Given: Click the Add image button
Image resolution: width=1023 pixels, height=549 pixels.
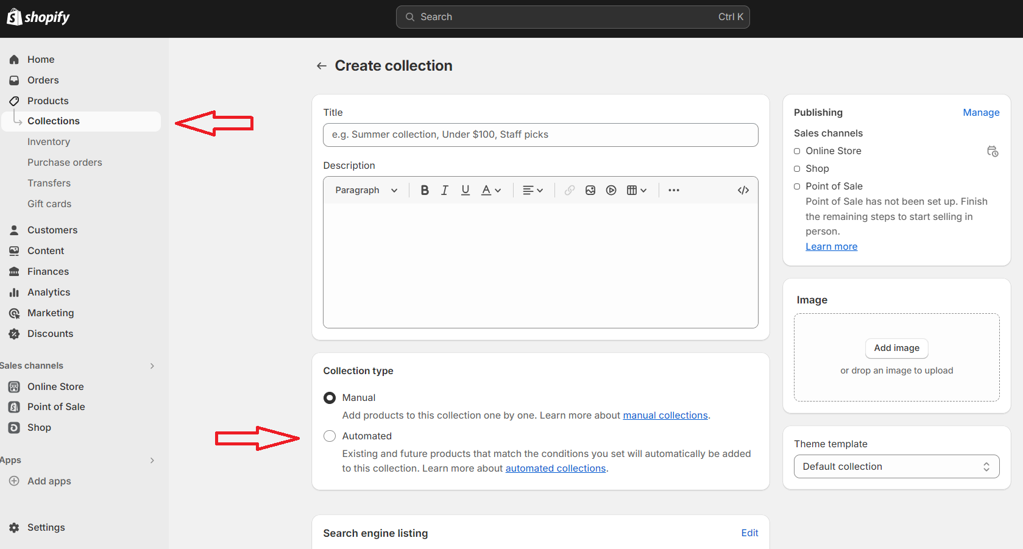Looking at the screenshot, I should tap(896, 348).
